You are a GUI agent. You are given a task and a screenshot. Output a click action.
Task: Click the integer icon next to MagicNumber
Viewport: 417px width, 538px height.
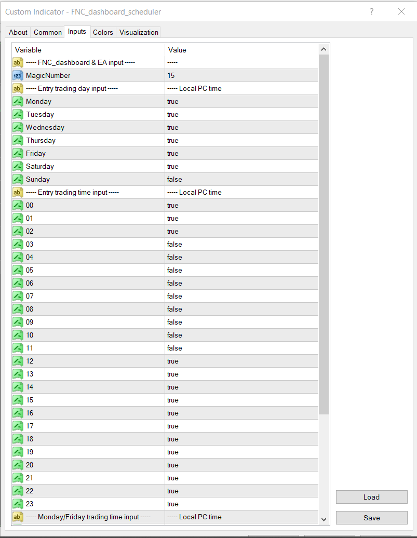tap(18, 75)
